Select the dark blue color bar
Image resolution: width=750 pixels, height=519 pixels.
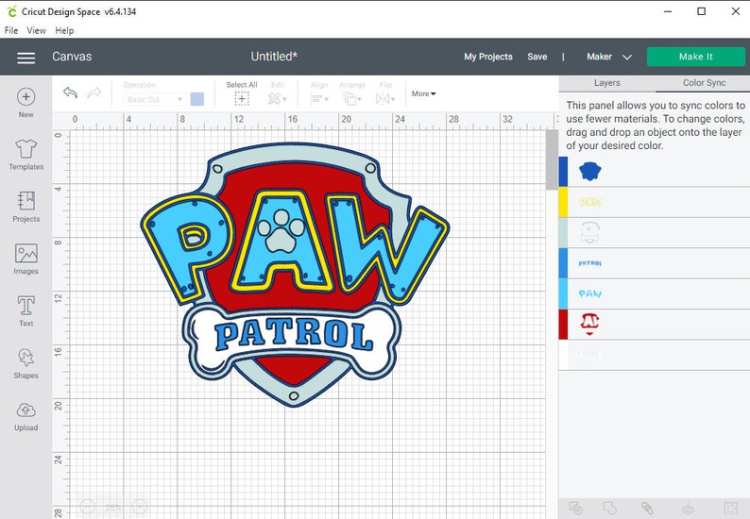[564, 172]
